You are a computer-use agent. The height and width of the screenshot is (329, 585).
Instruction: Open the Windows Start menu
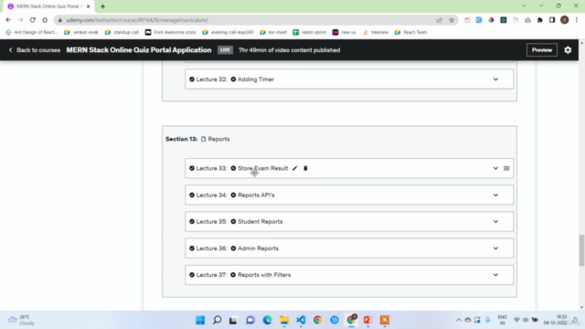pos(200,320)
